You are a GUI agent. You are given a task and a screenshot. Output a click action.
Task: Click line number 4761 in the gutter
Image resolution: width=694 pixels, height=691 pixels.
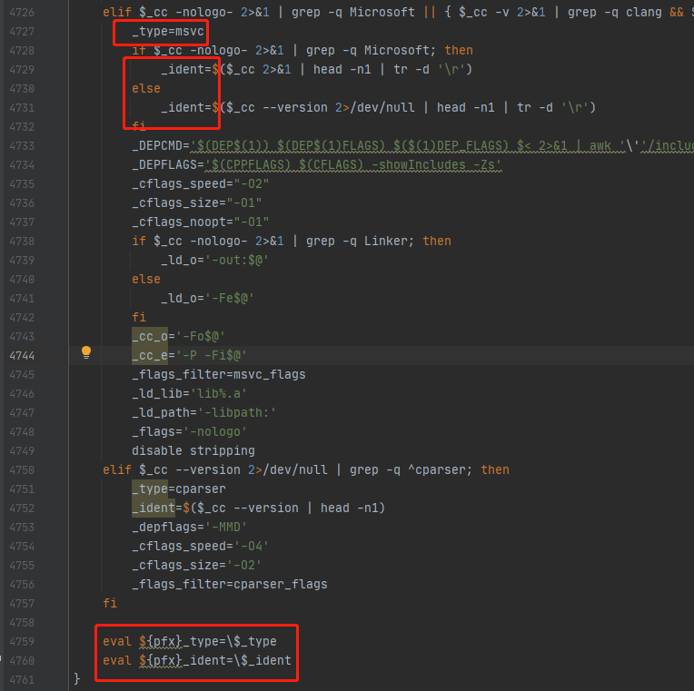22,679
